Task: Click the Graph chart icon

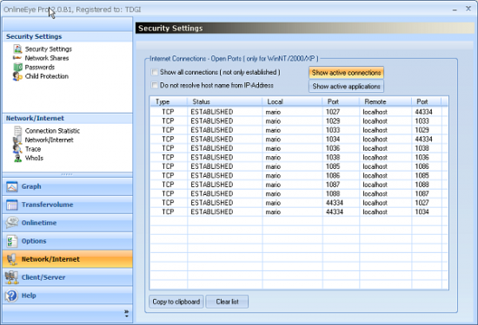Action: click(x=12, y=186)
